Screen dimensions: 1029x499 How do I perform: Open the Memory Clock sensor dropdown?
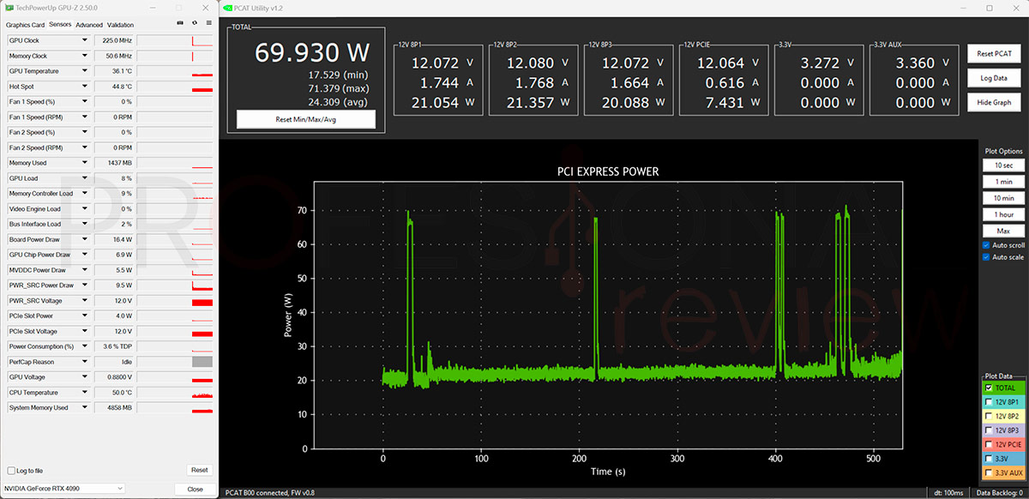tap(84, 56)
